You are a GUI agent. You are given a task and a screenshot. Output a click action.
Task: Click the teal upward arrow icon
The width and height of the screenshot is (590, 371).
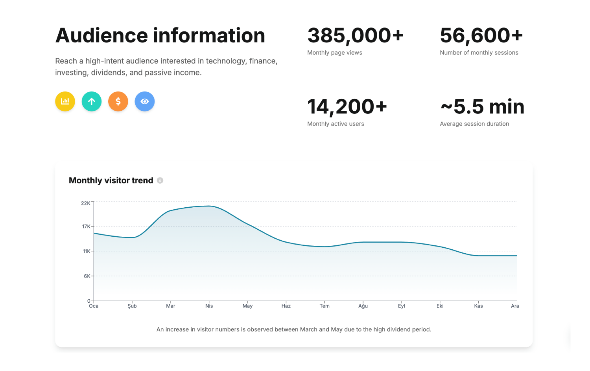click(x=92, y=101)
